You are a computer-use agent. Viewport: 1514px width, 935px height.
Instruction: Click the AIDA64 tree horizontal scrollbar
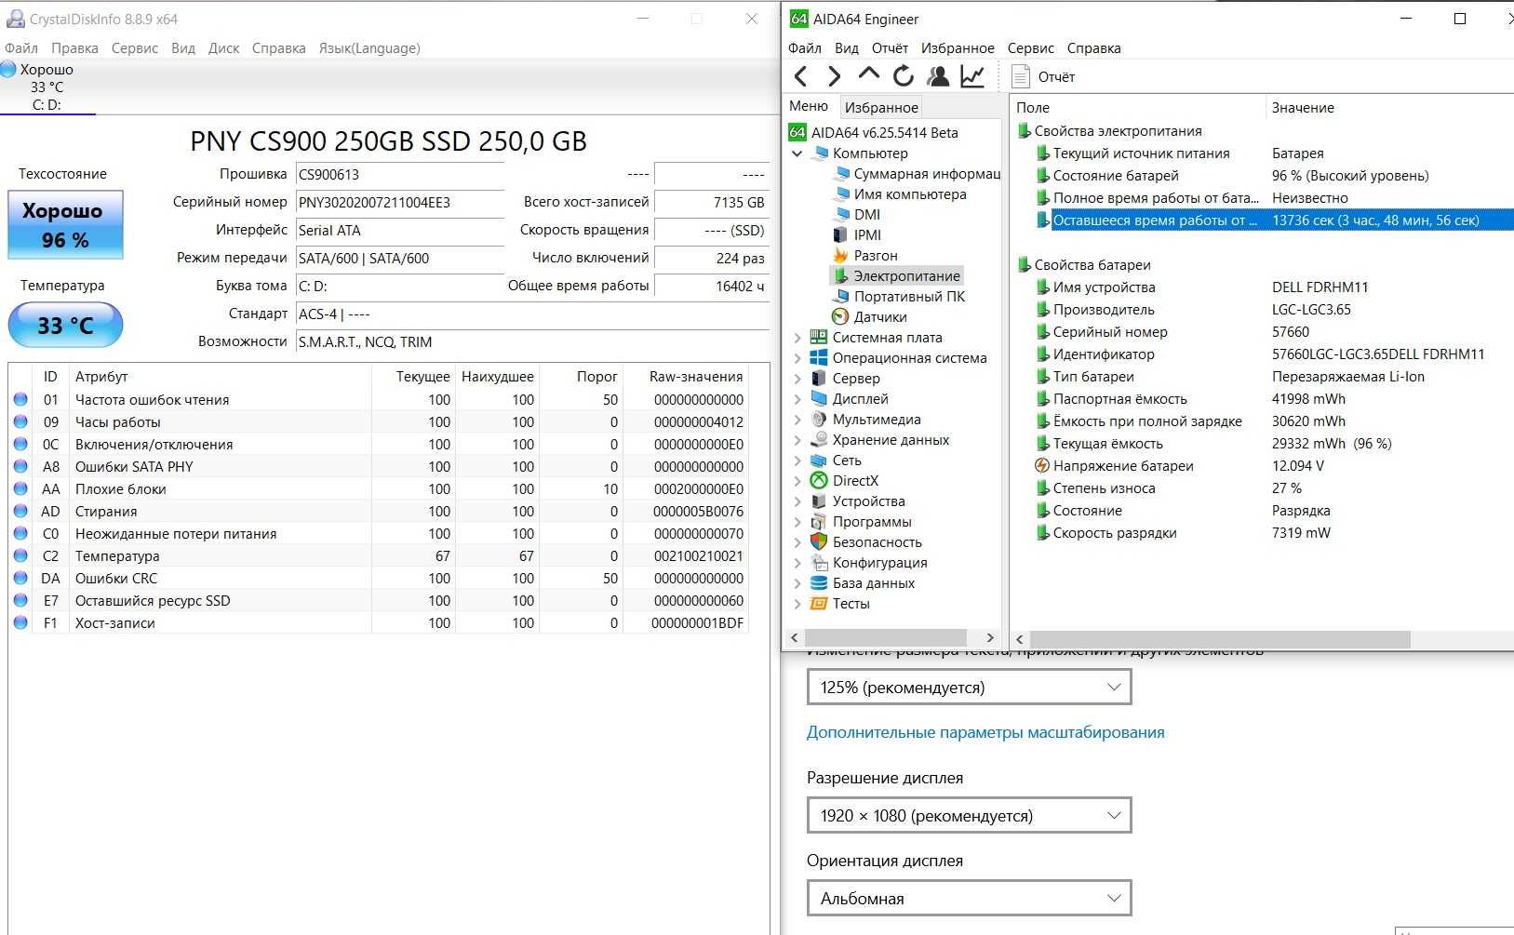886,638
